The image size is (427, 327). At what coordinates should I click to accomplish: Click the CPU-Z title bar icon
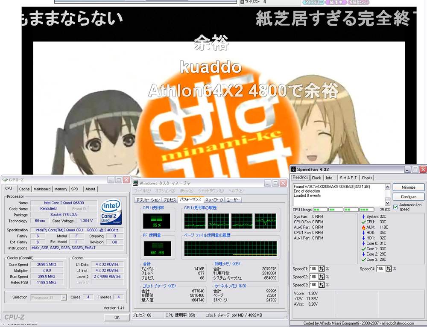coord(5,180)
